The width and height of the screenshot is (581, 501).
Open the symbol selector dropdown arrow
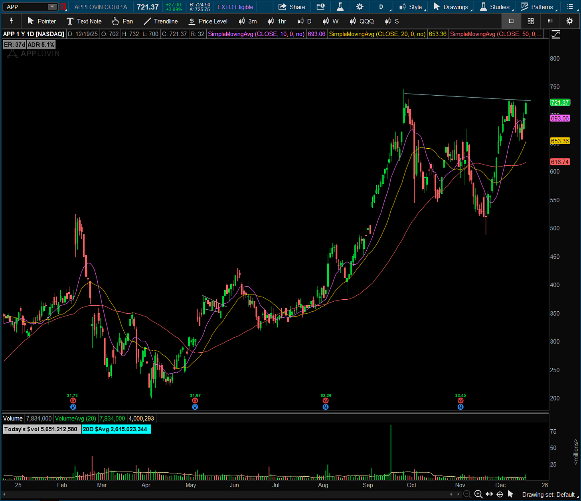tap(52, 7)
